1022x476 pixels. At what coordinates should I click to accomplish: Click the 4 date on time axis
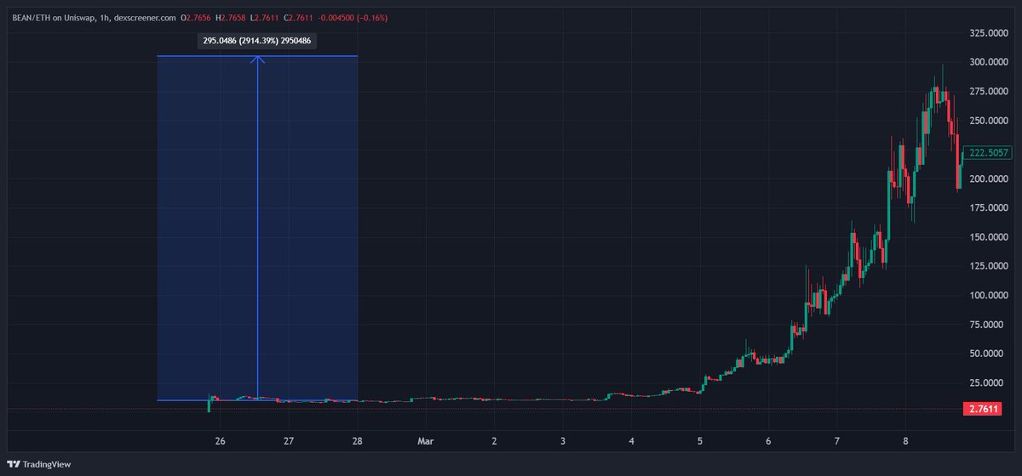point(632,441)
